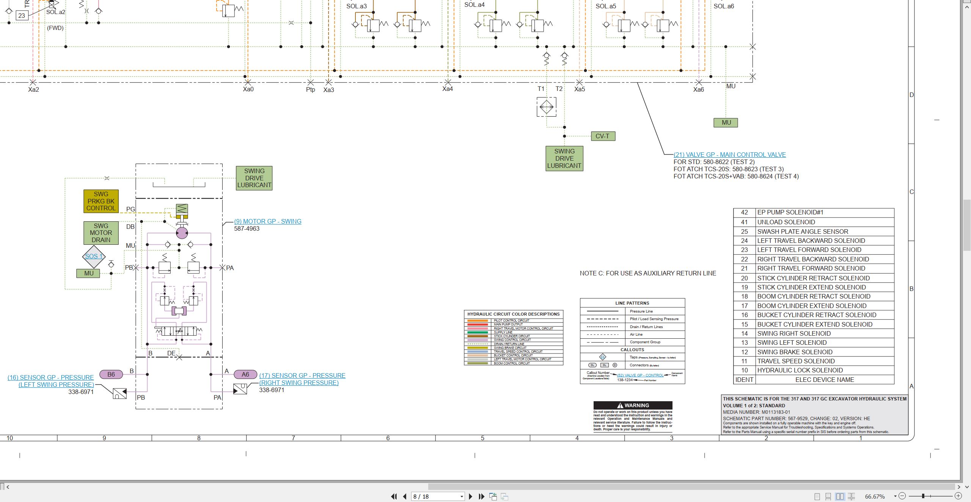Click the orange PILOT CONTROL CIRCUIT swatch
This screenshot has height=502, width=971.
click(478, 321)
